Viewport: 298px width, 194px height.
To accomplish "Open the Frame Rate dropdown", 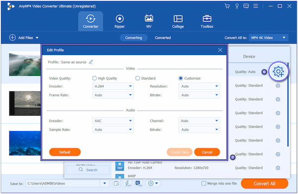I will [x=113, y=95].
